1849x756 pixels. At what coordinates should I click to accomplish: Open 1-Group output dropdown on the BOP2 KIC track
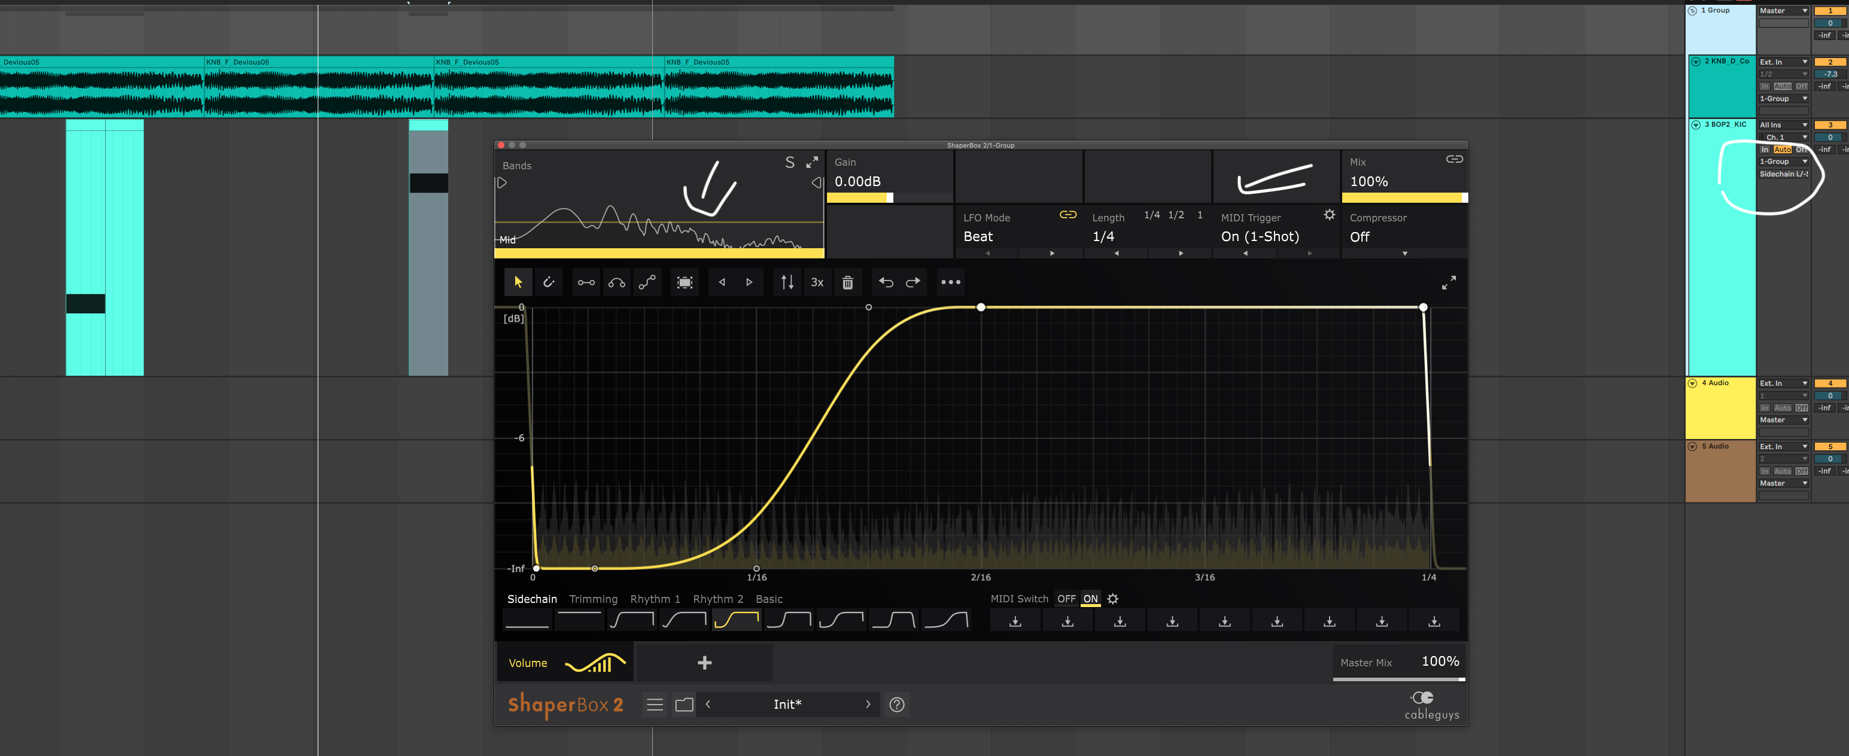click(x=1783, y=161)
